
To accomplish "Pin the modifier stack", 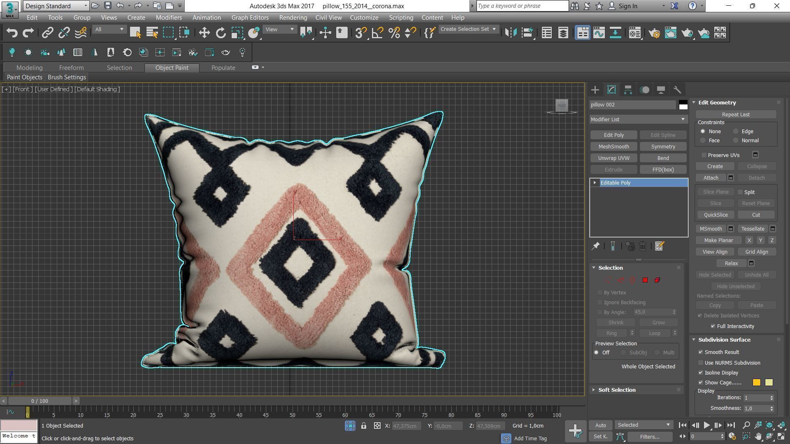I will (595, 246).
